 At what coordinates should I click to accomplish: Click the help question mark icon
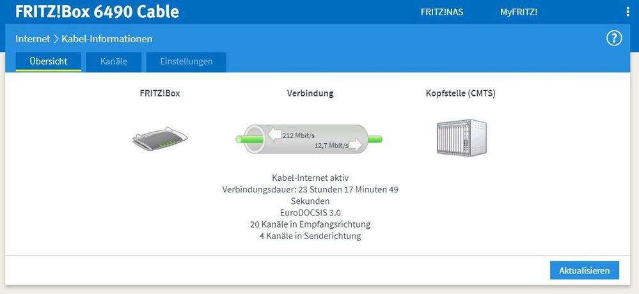click(x=614, y=38)
